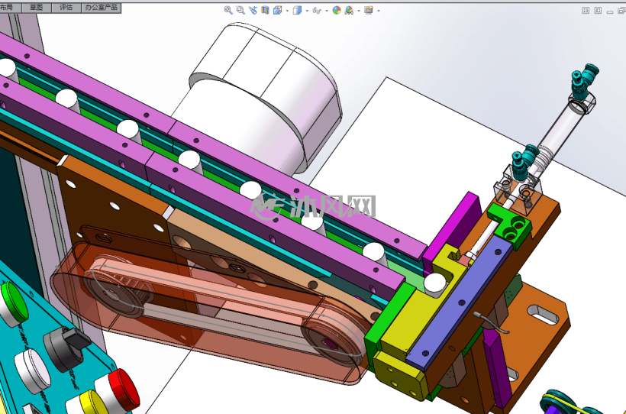
Task: Restore down the document window
Action: tap(621, 11)
